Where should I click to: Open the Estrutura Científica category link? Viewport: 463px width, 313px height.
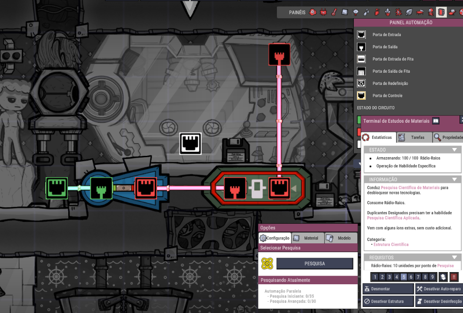tap(391, 244)
